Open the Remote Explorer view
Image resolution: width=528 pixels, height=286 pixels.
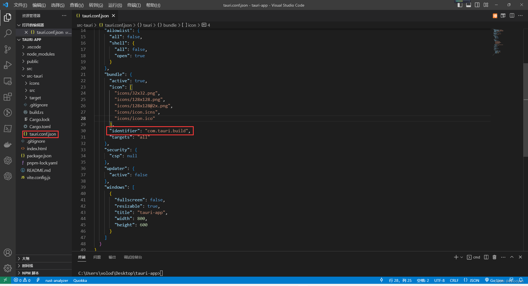tap(8, 81)
